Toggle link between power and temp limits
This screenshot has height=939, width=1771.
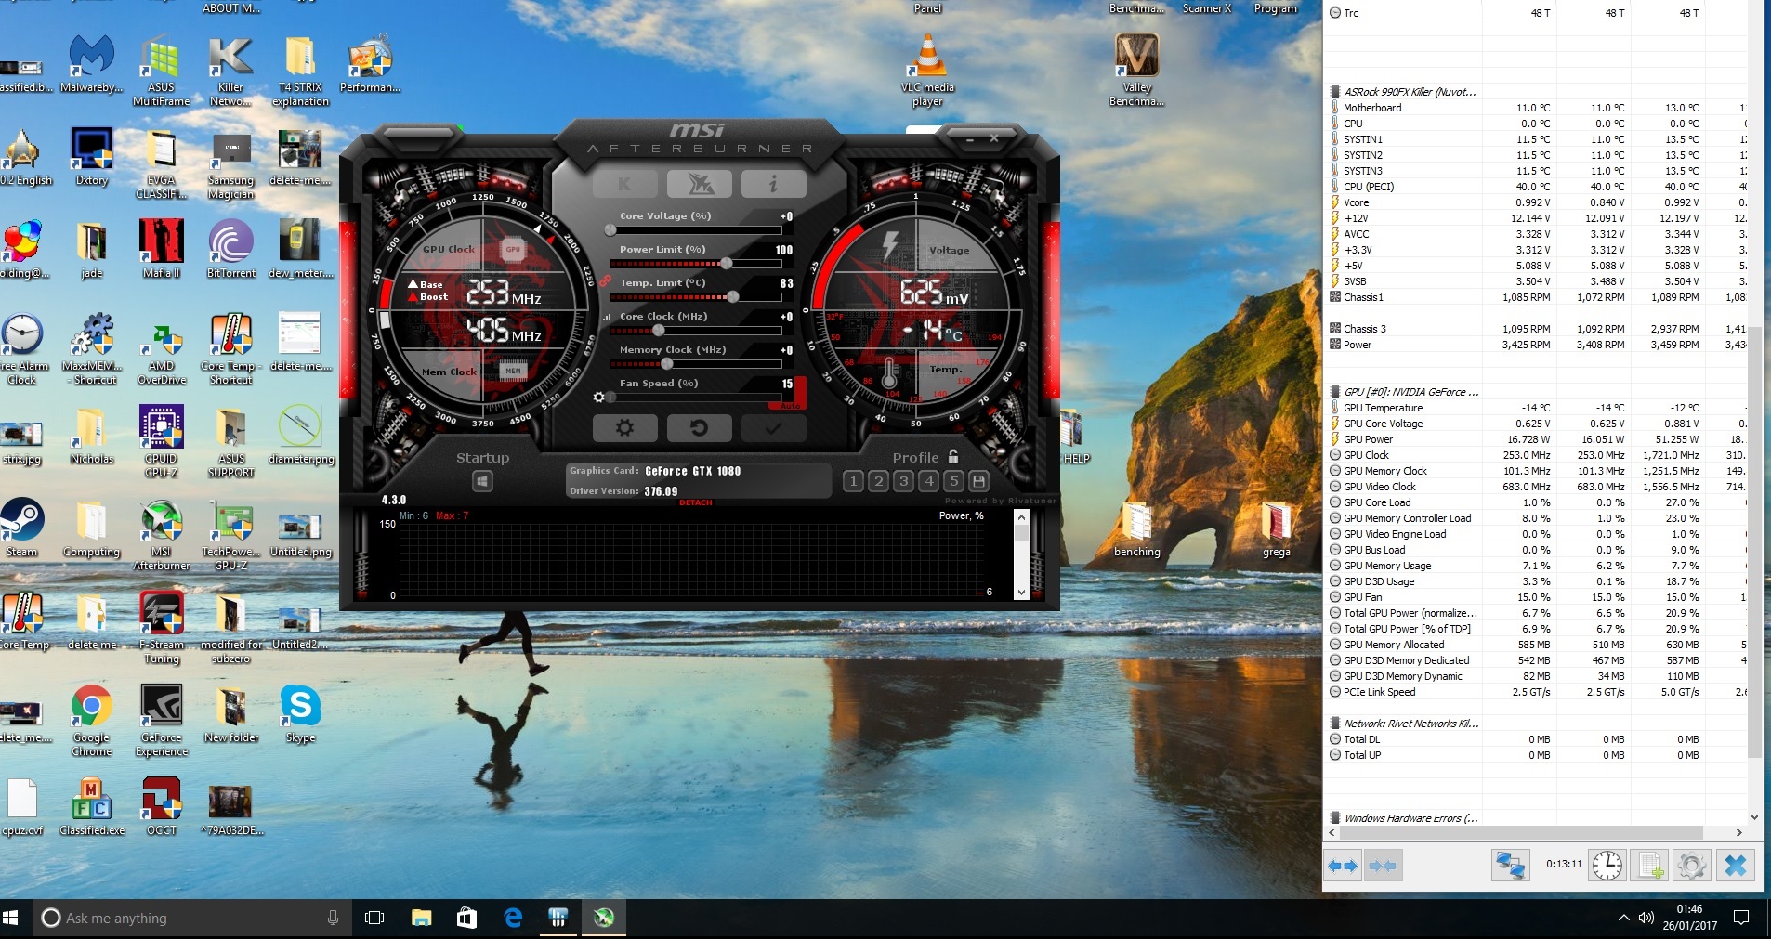tap(605, 280)
